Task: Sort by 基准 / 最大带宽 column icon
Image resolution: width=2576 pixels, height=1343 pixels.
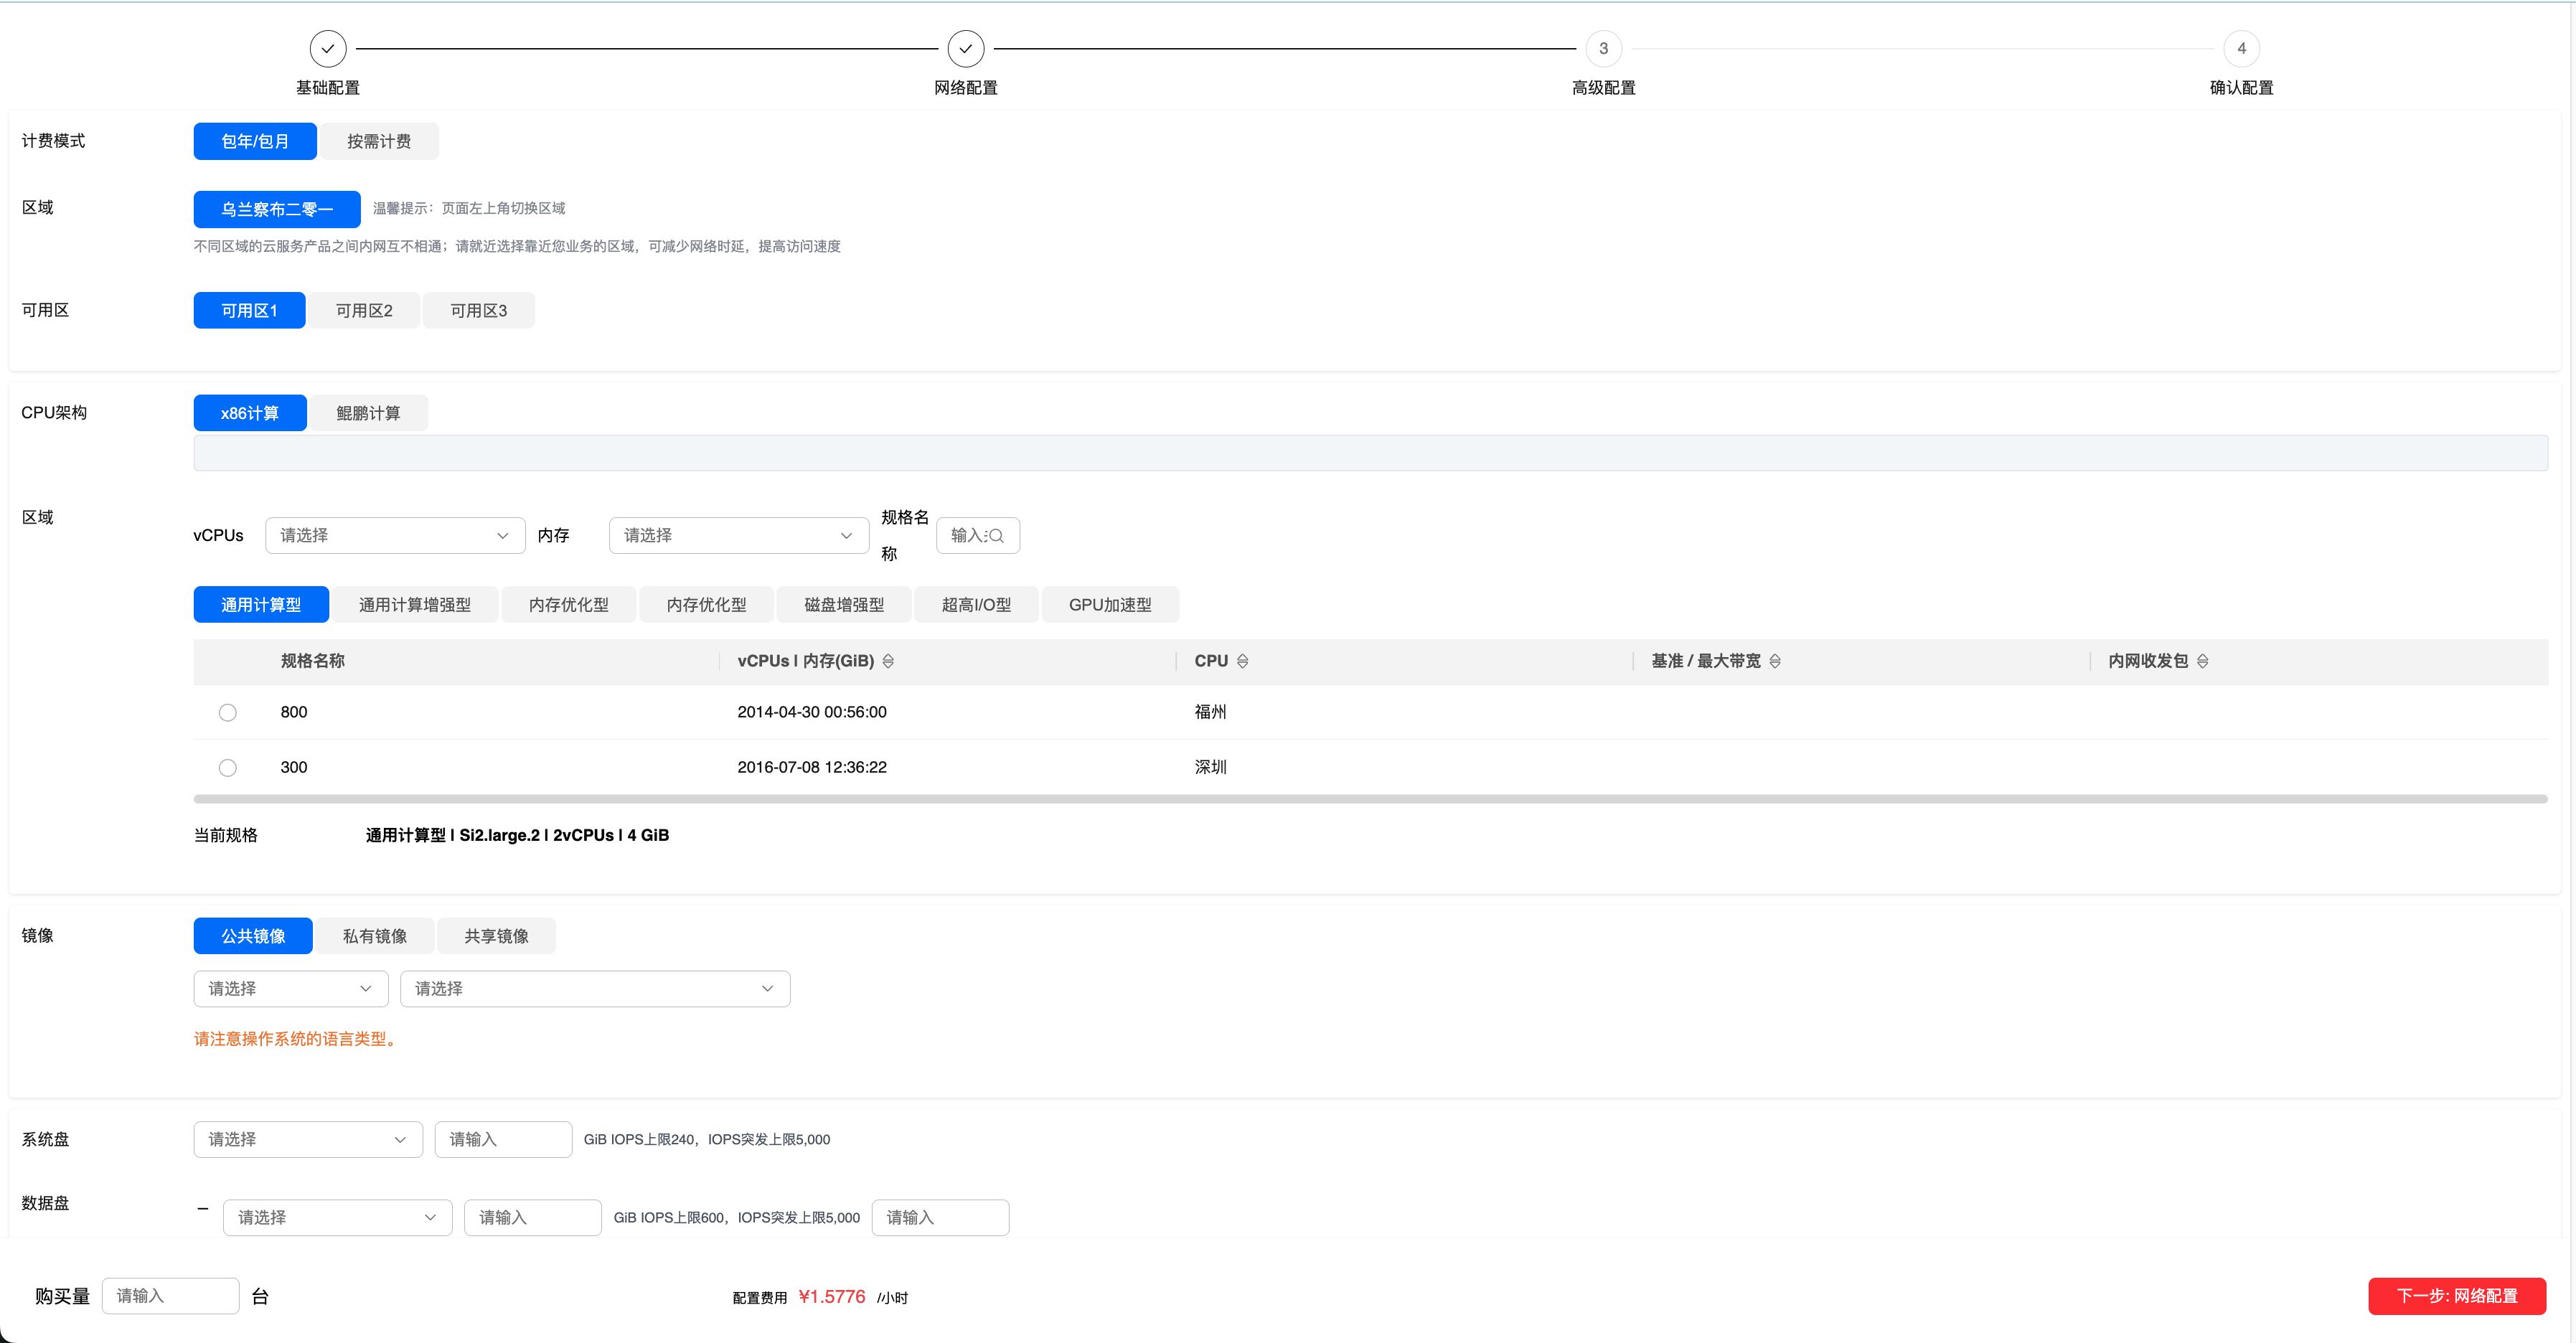Action: pyautogui.click(x=1775, y=661)
